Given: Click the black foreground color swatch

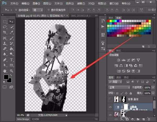Looking at the screenshot, I should coord(6,77).
